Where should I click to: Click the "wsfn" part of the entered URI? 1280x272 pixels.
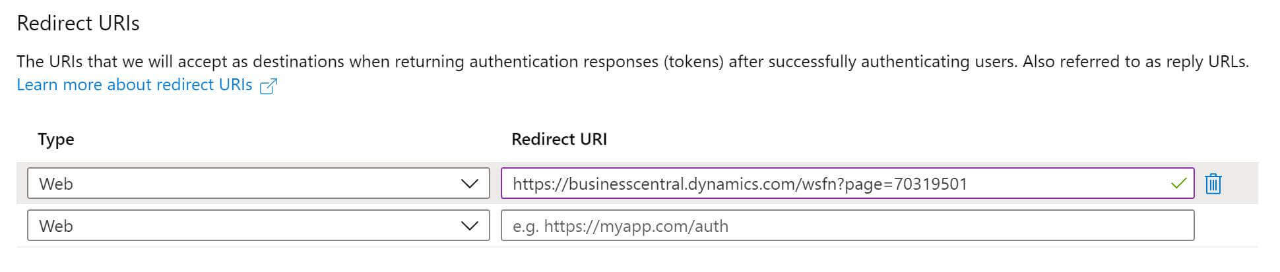819,184
